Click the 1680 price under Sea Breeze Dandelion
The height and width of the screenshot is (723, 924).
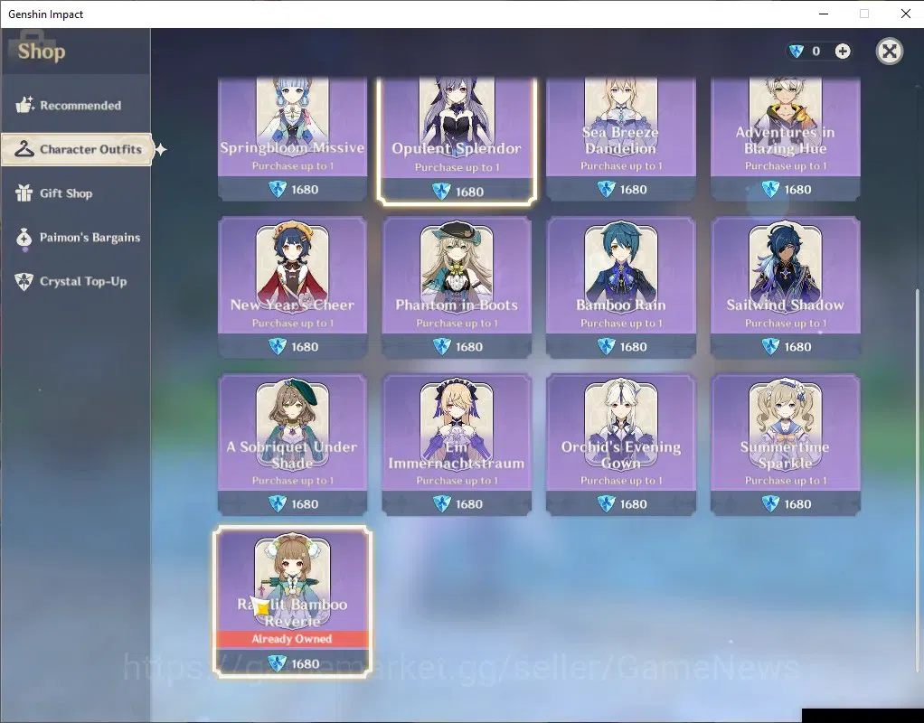634,190
